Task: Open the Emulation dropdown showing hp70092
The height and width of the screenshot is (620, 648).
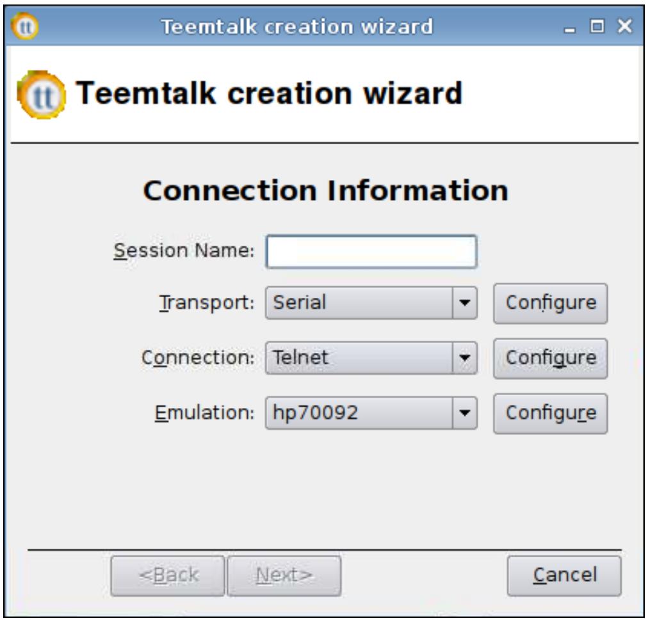Action: 371,413
